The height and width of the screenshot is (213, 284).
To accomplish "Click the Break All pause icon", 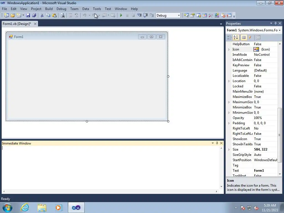I will 127,16.
